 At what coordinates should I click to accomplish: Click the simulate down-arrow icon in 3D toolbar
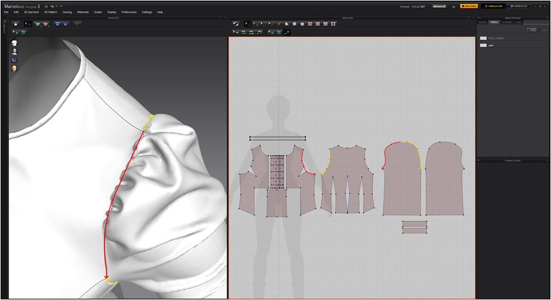click(16, 23)
